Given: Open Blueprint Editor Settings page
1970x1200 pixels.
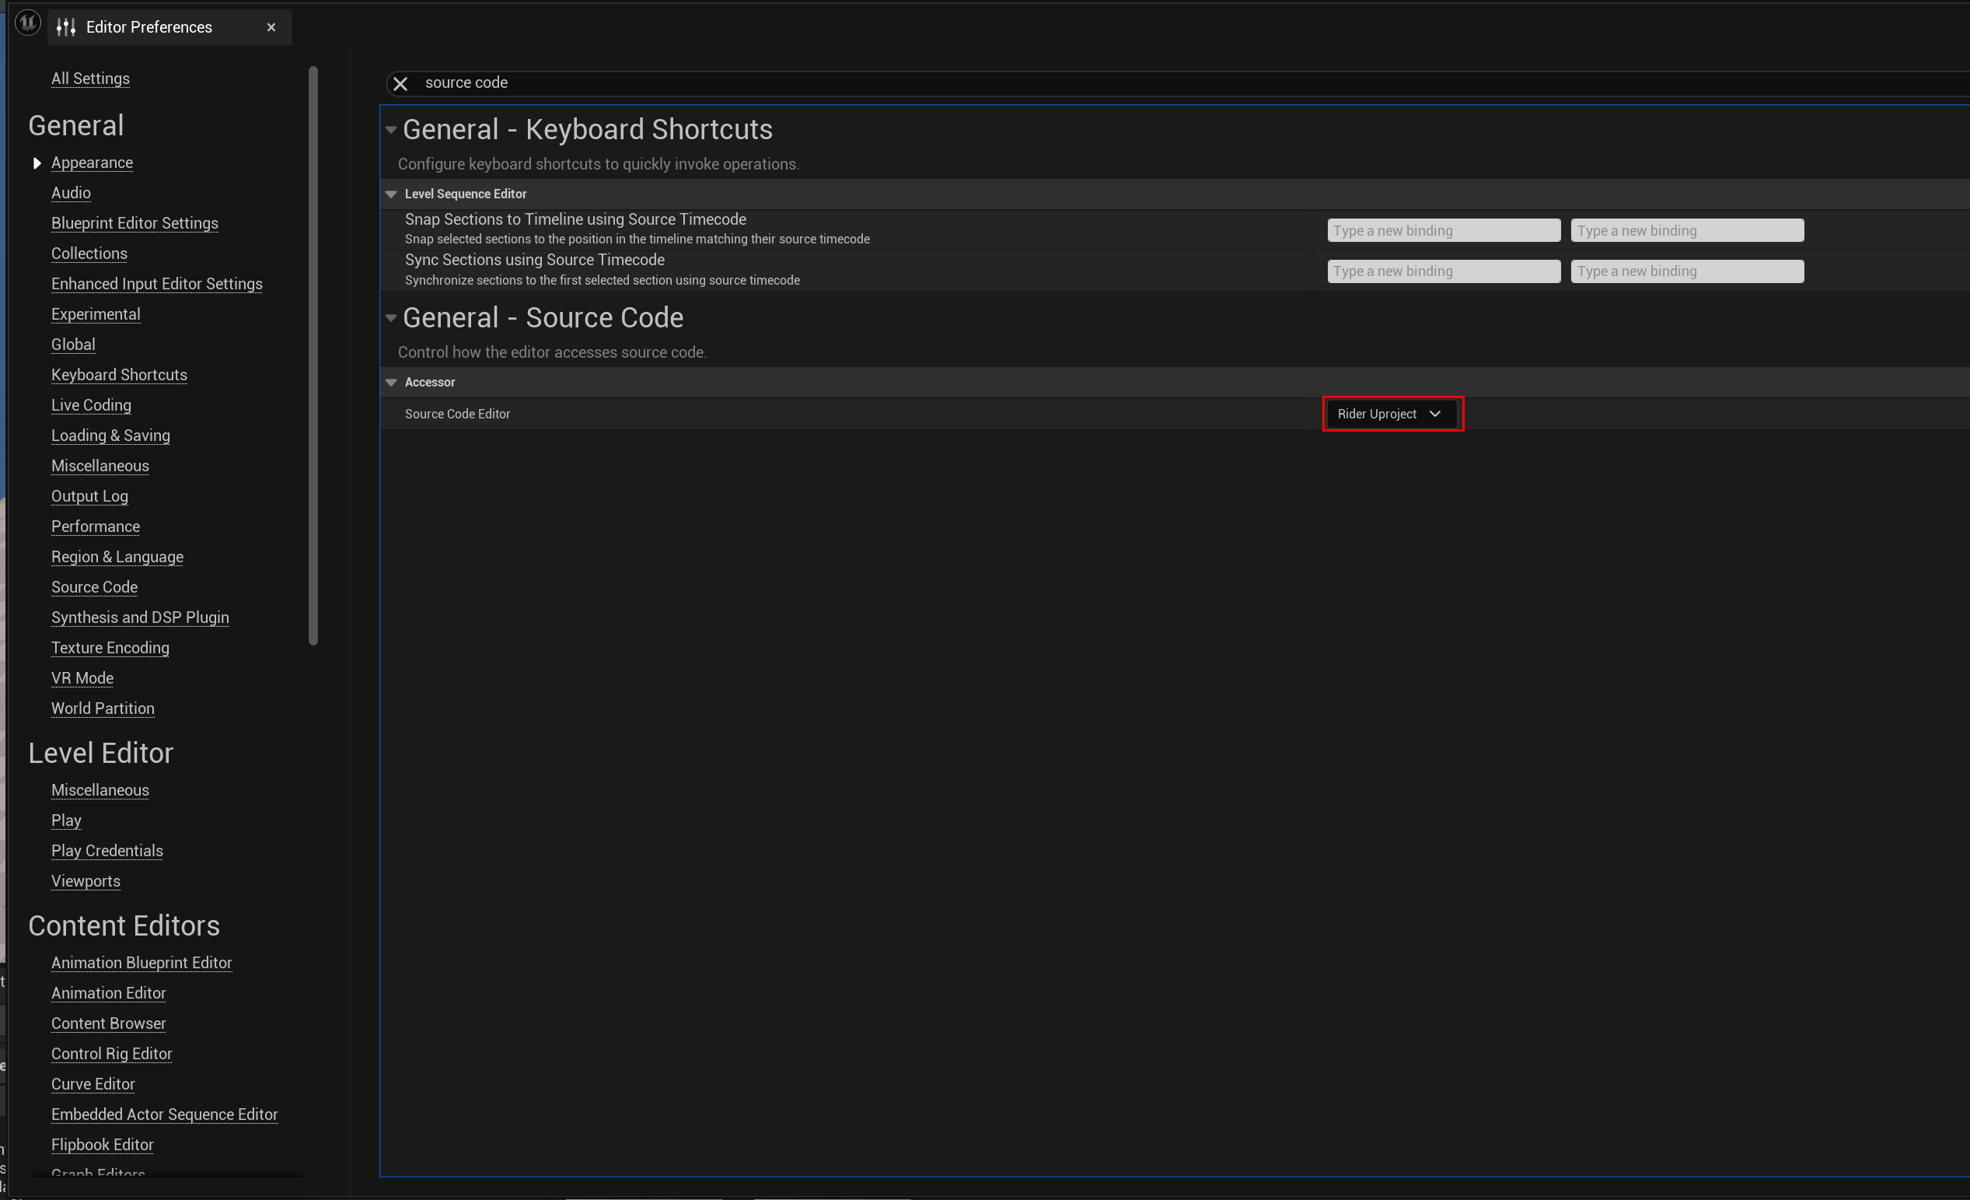Looking at the screenshot, I should click(x=134, y=223).
